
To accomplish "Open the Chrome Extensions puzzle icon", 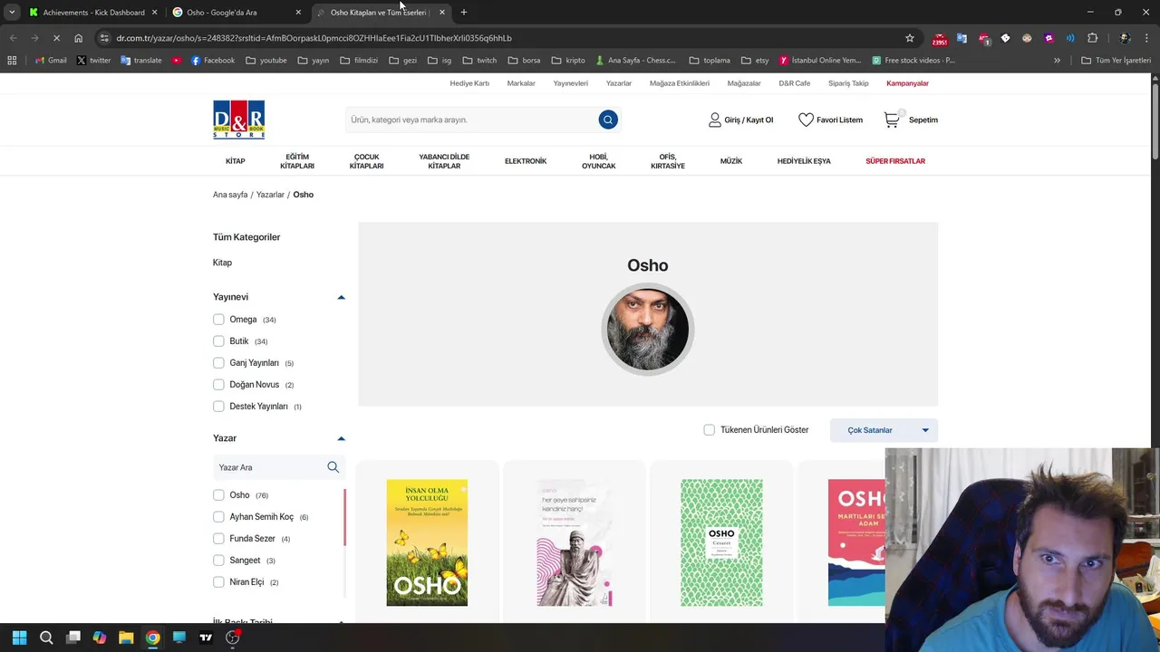I will [1092, 38].
